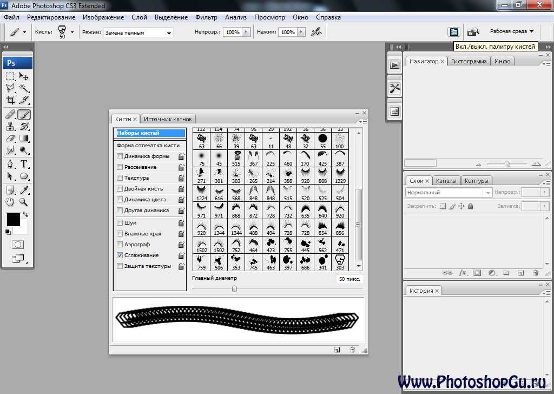Select the Type tool
The height and width of the screenshot is (394, 554).
pyautogui.click(x=24, y=164)
